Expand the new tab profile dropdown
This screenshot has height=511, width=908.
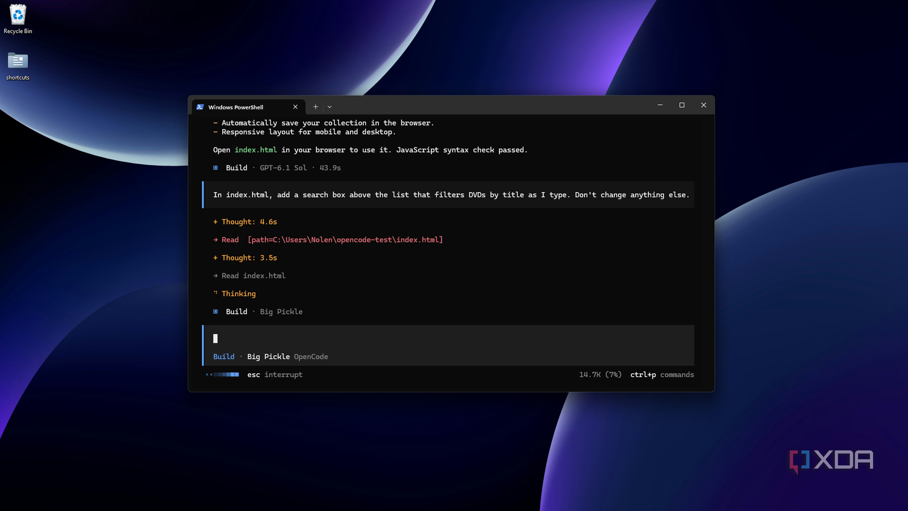330,107
